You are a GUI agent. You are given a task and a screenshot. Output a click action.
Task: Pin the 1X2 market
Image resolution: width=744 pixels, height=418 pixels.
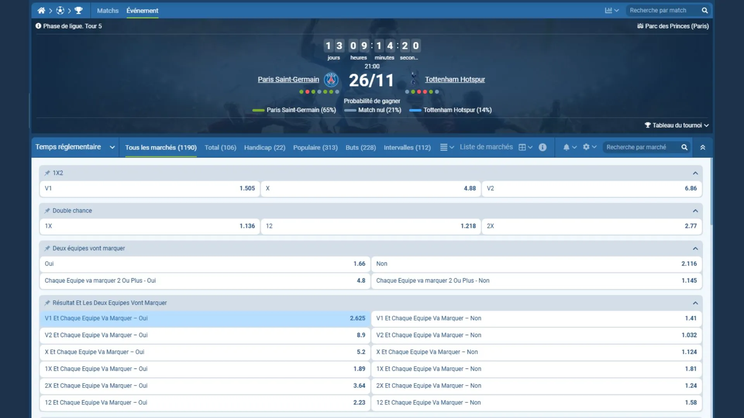pyautogui.click(x=47, y=173)
